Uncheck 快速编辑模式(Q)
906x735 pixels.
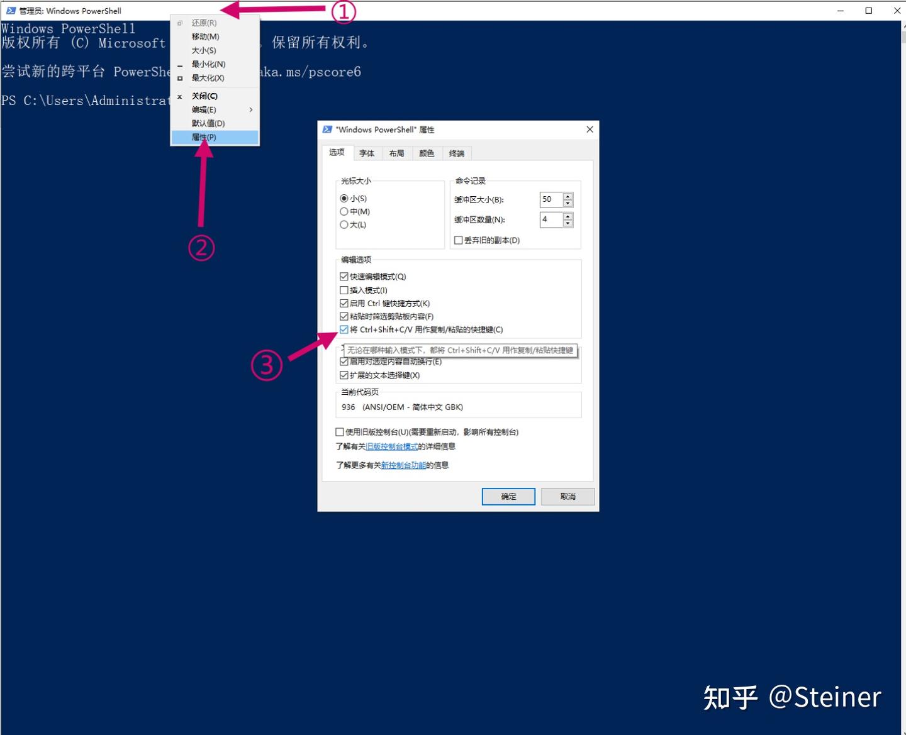click(x=344, y=276)
